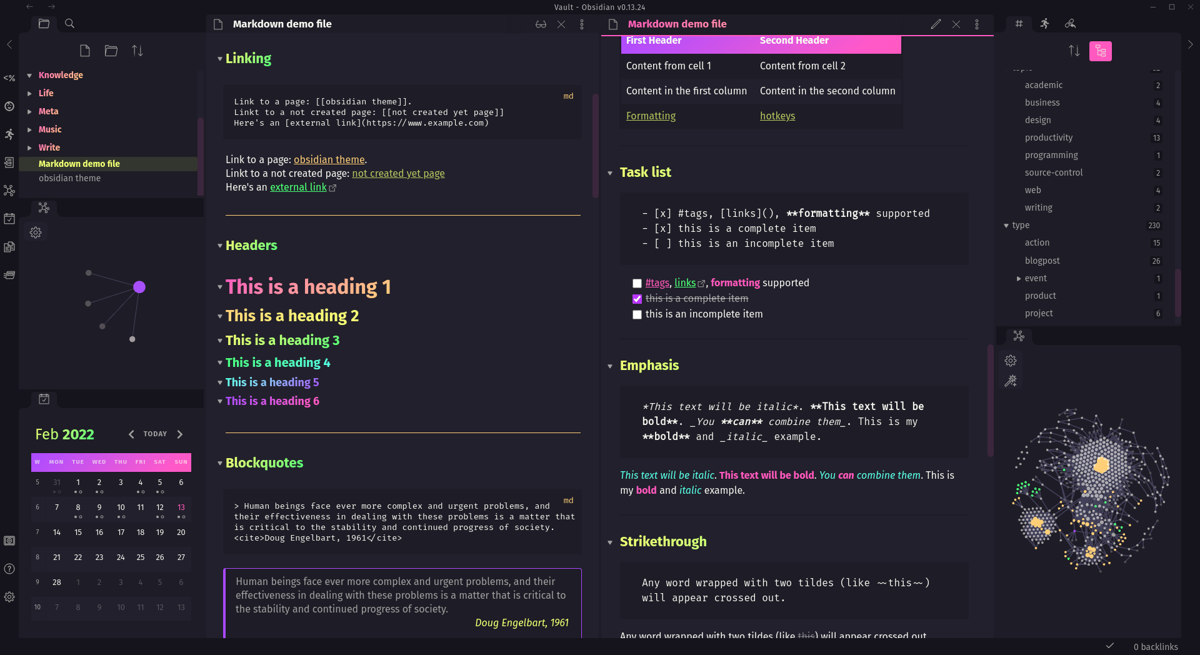This screenshot has width=1200, height=655.
Task: Click the stacked documents ribbon icon
Action: point(9,247)
